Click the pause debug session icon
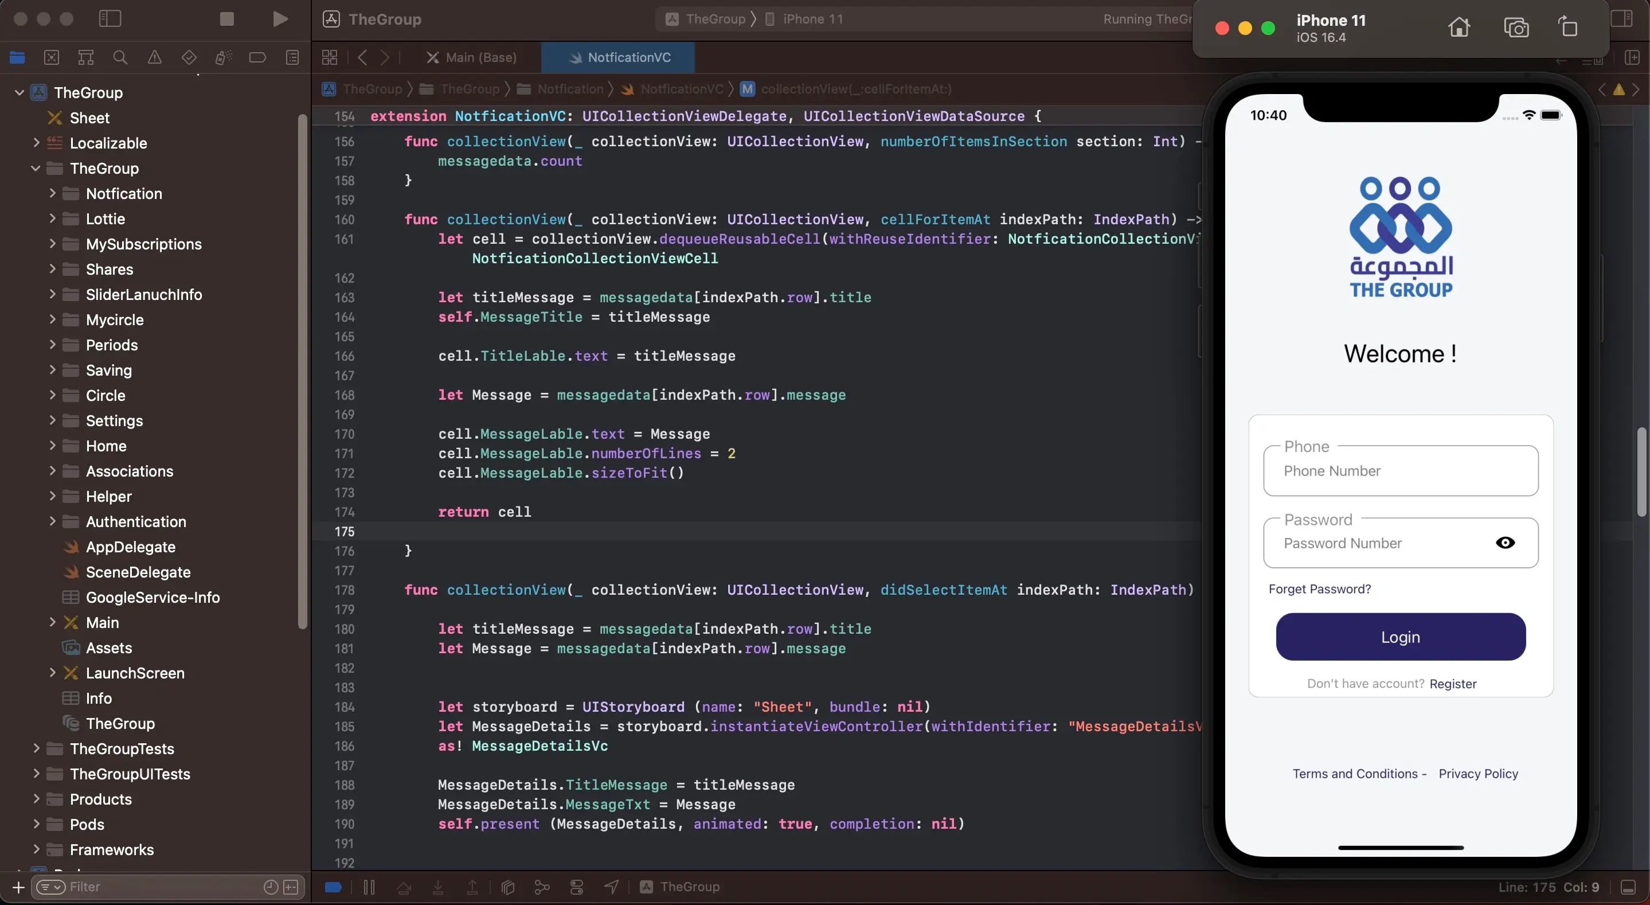Image resolution: width=1650 pixels, height=905 pixels. click(369, 887)
